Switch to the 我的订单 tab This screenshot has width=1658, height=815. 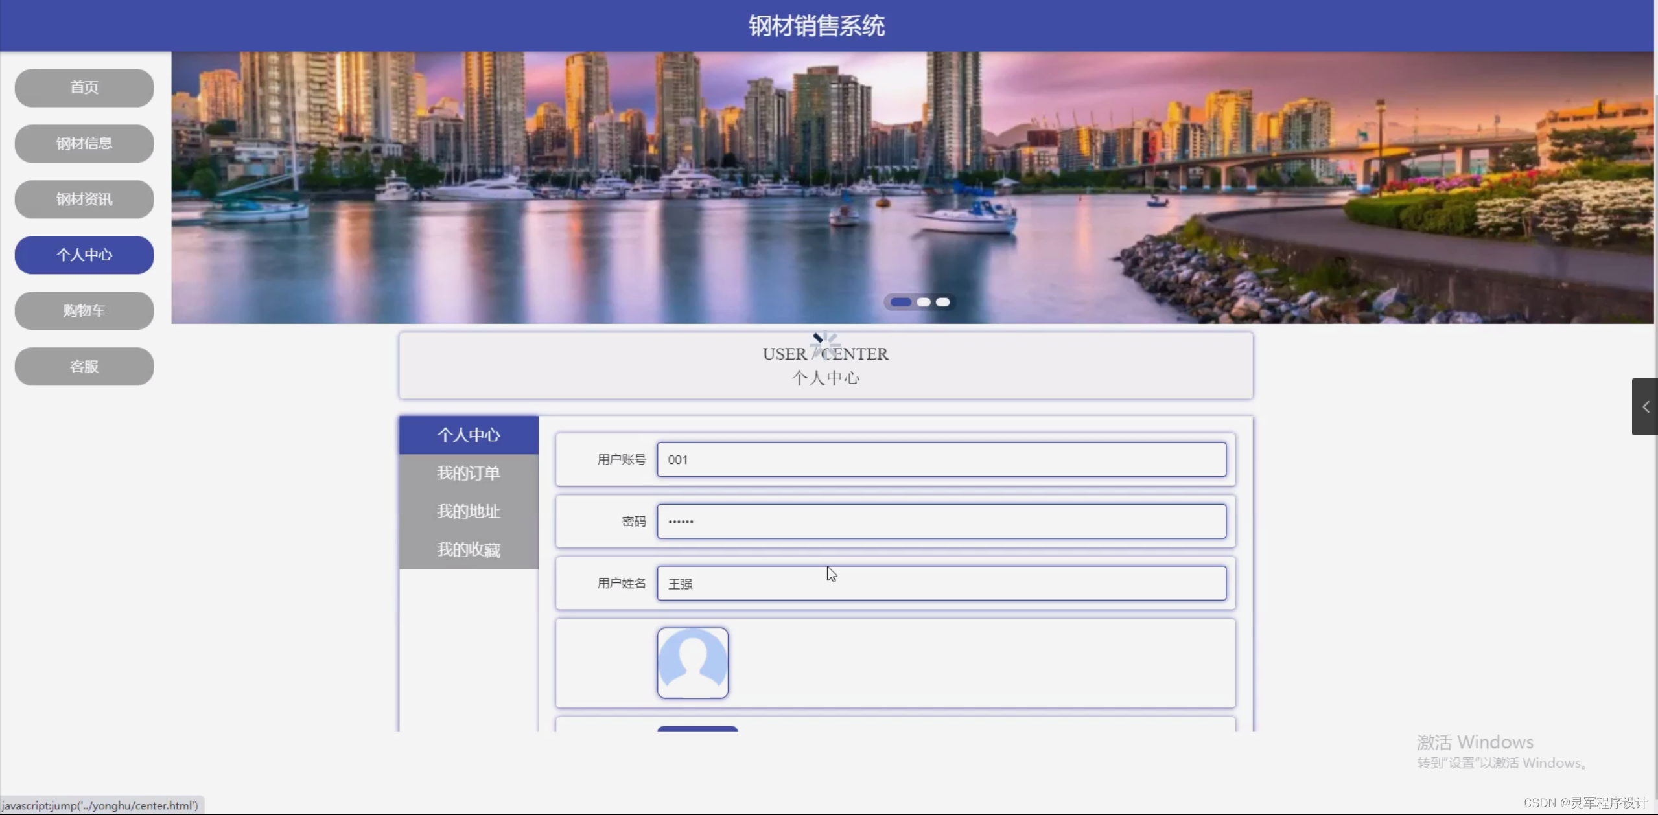(468, 473)
